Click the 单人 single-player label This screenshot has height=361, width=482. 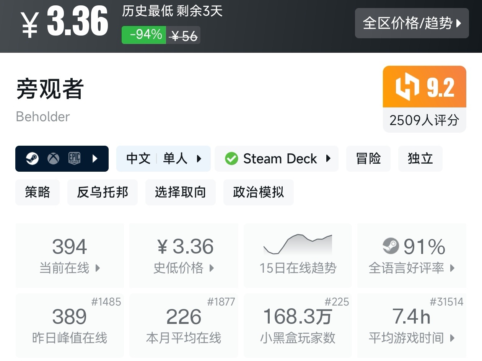tap(175, 158)
